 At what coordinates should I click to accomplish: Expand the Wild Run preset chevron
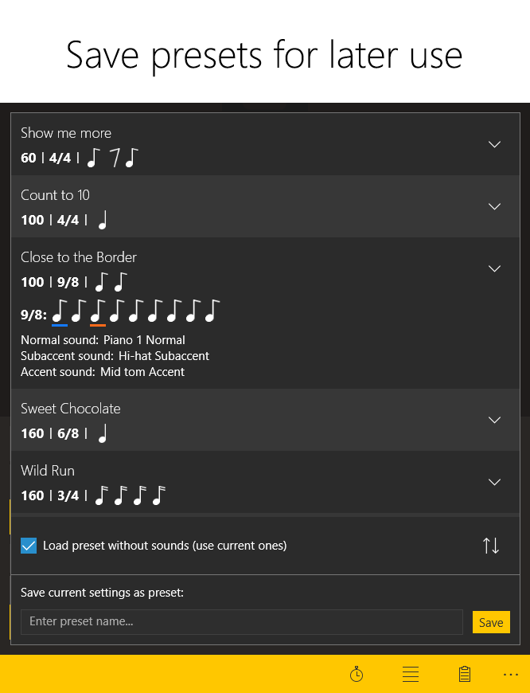tap(494, 482)
